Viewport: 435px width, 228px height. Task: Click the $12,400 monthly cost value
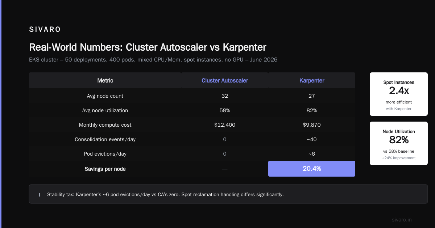pos(225,125)
